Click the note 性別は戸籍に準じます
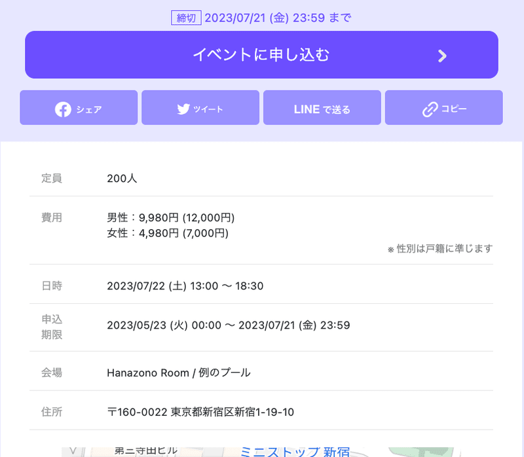Viewport: 524px width, 457px height. click(x=440, y=249)
